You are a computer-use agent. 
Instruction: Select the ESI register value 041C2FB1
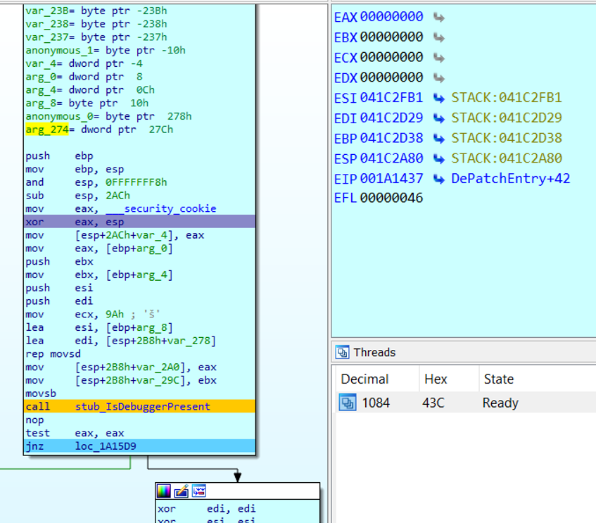[391, 98]
